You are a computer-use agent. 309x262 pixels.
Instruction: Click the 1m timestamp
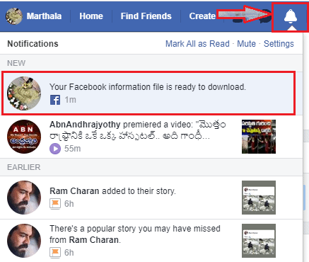point(71,100)
